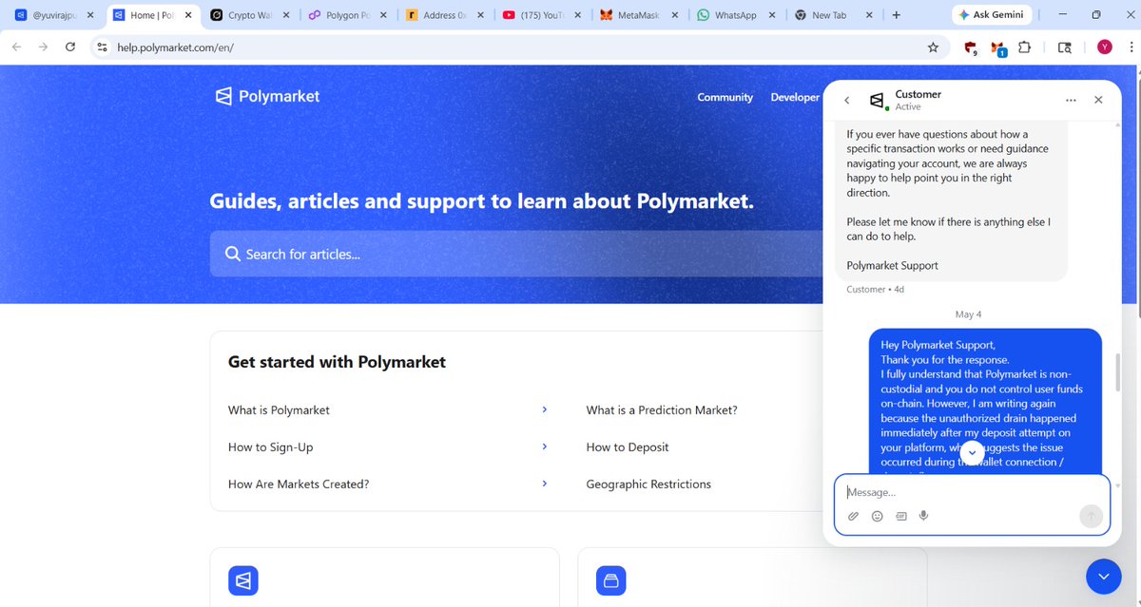Click the magnifier icon in article search
Image resolution: width=1141 pixels, height=607 pixels.
click(233, 254)
